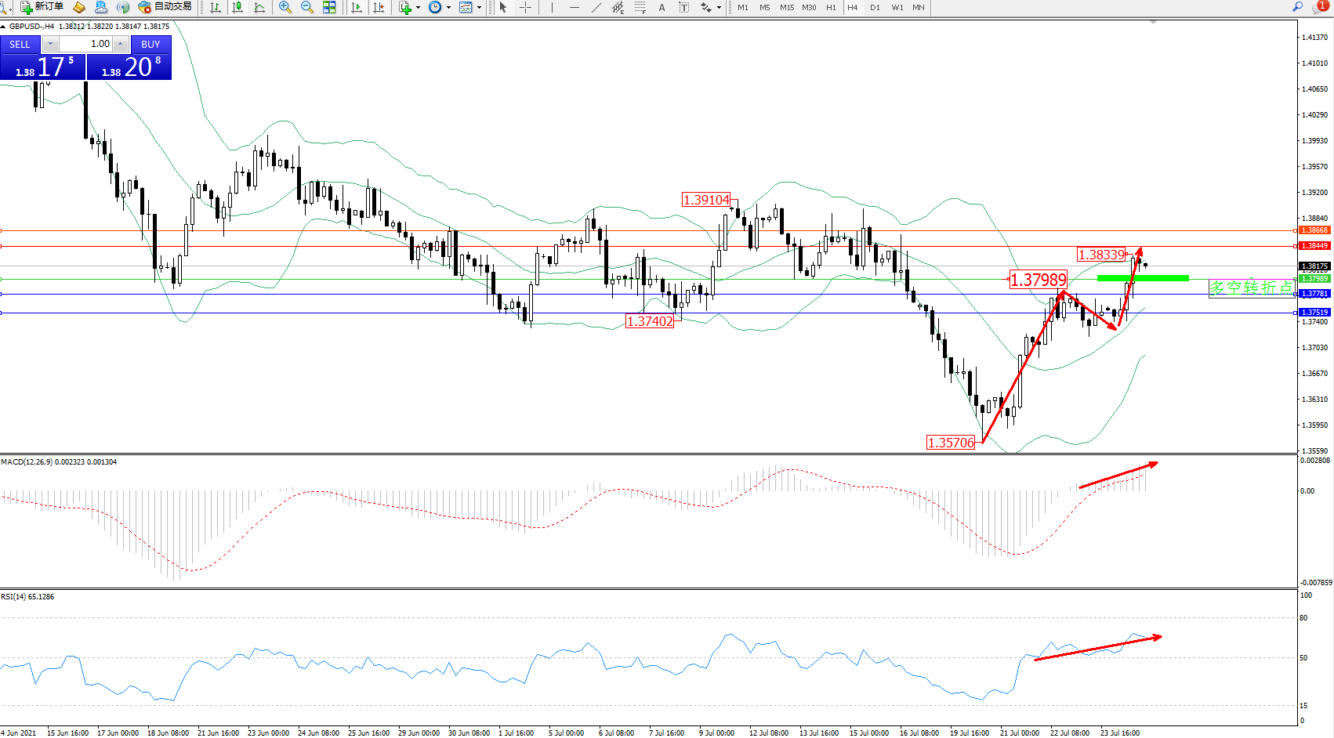This screenshot has width=1334, height=738.
Task: Pick the horizontal line tool
Action: (575, 7)
